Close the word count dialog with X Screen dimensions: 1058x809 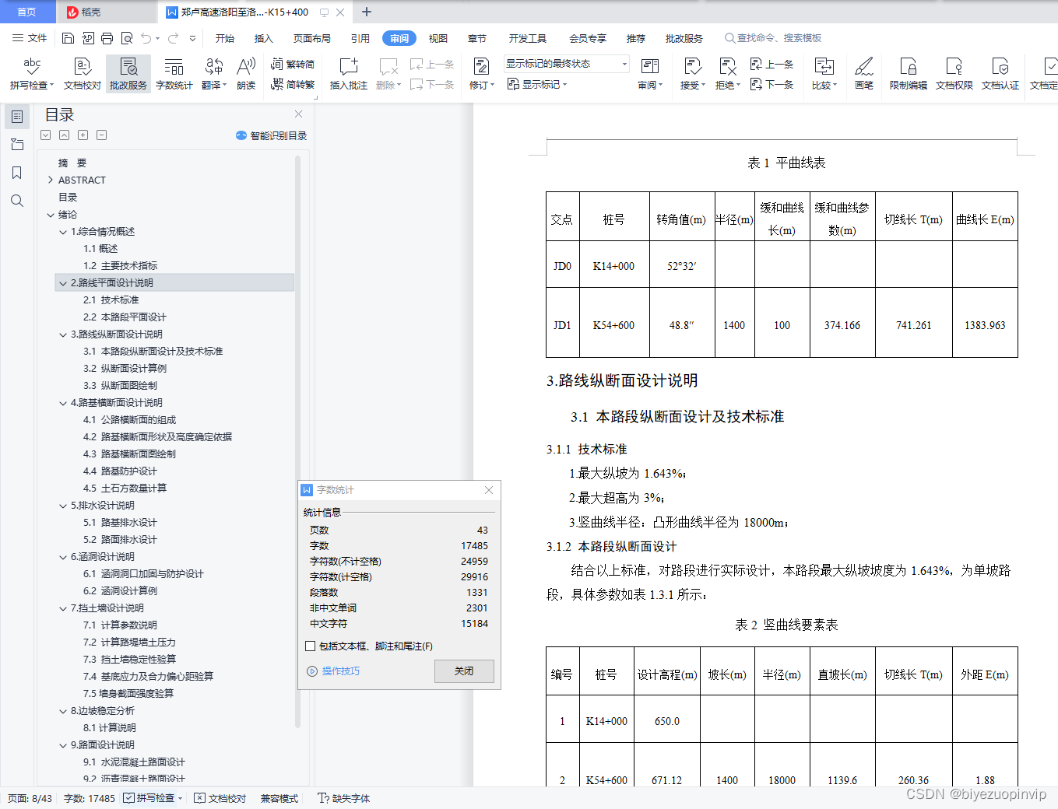(x=489, y=490)
